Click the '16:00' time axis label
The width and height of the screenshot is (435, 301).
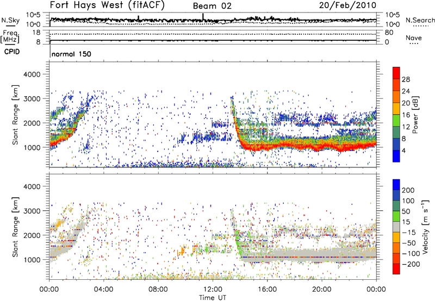point(267,290)
